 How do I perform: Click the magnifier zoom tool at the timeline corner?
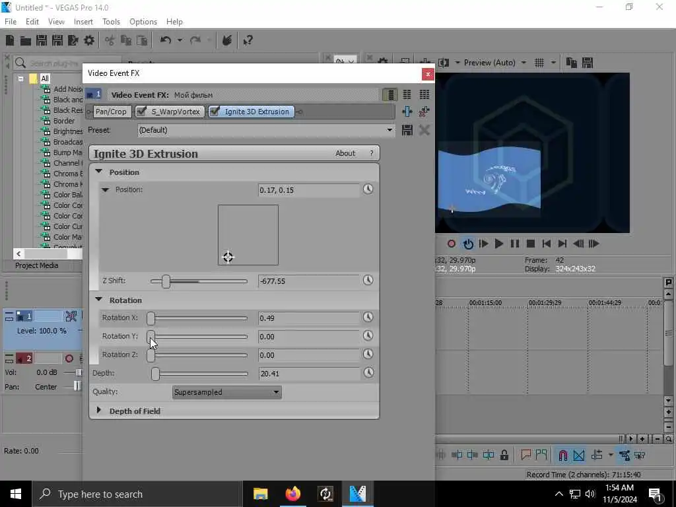pyautogui.click(x=668, y=439)
